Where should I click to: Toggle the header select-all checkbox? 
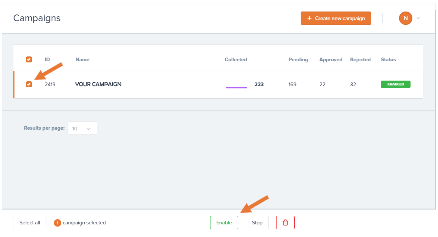[x=29, y=59]
